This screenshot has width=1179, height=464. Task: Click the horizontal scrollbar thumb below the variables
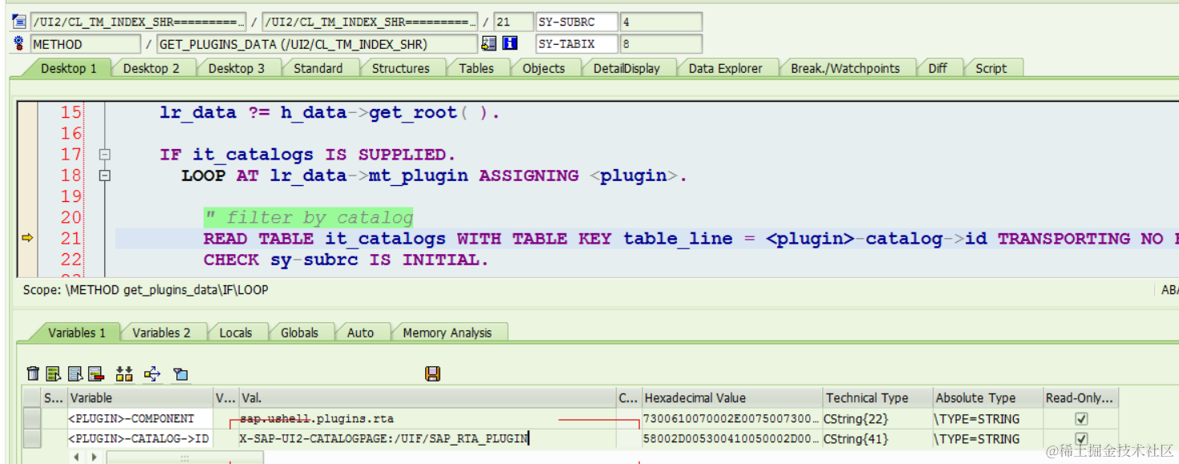click(x=184, y=458)
